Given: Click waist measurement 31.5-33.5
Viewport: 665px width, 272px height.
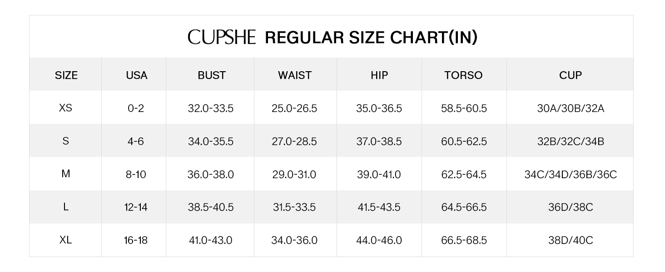Looking at the screenshot, I should pyautogui.click(x=294, y=207).
